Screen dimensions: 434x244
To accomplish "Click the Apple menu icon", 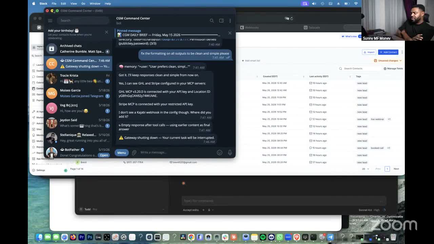I will tap(34, 3).
